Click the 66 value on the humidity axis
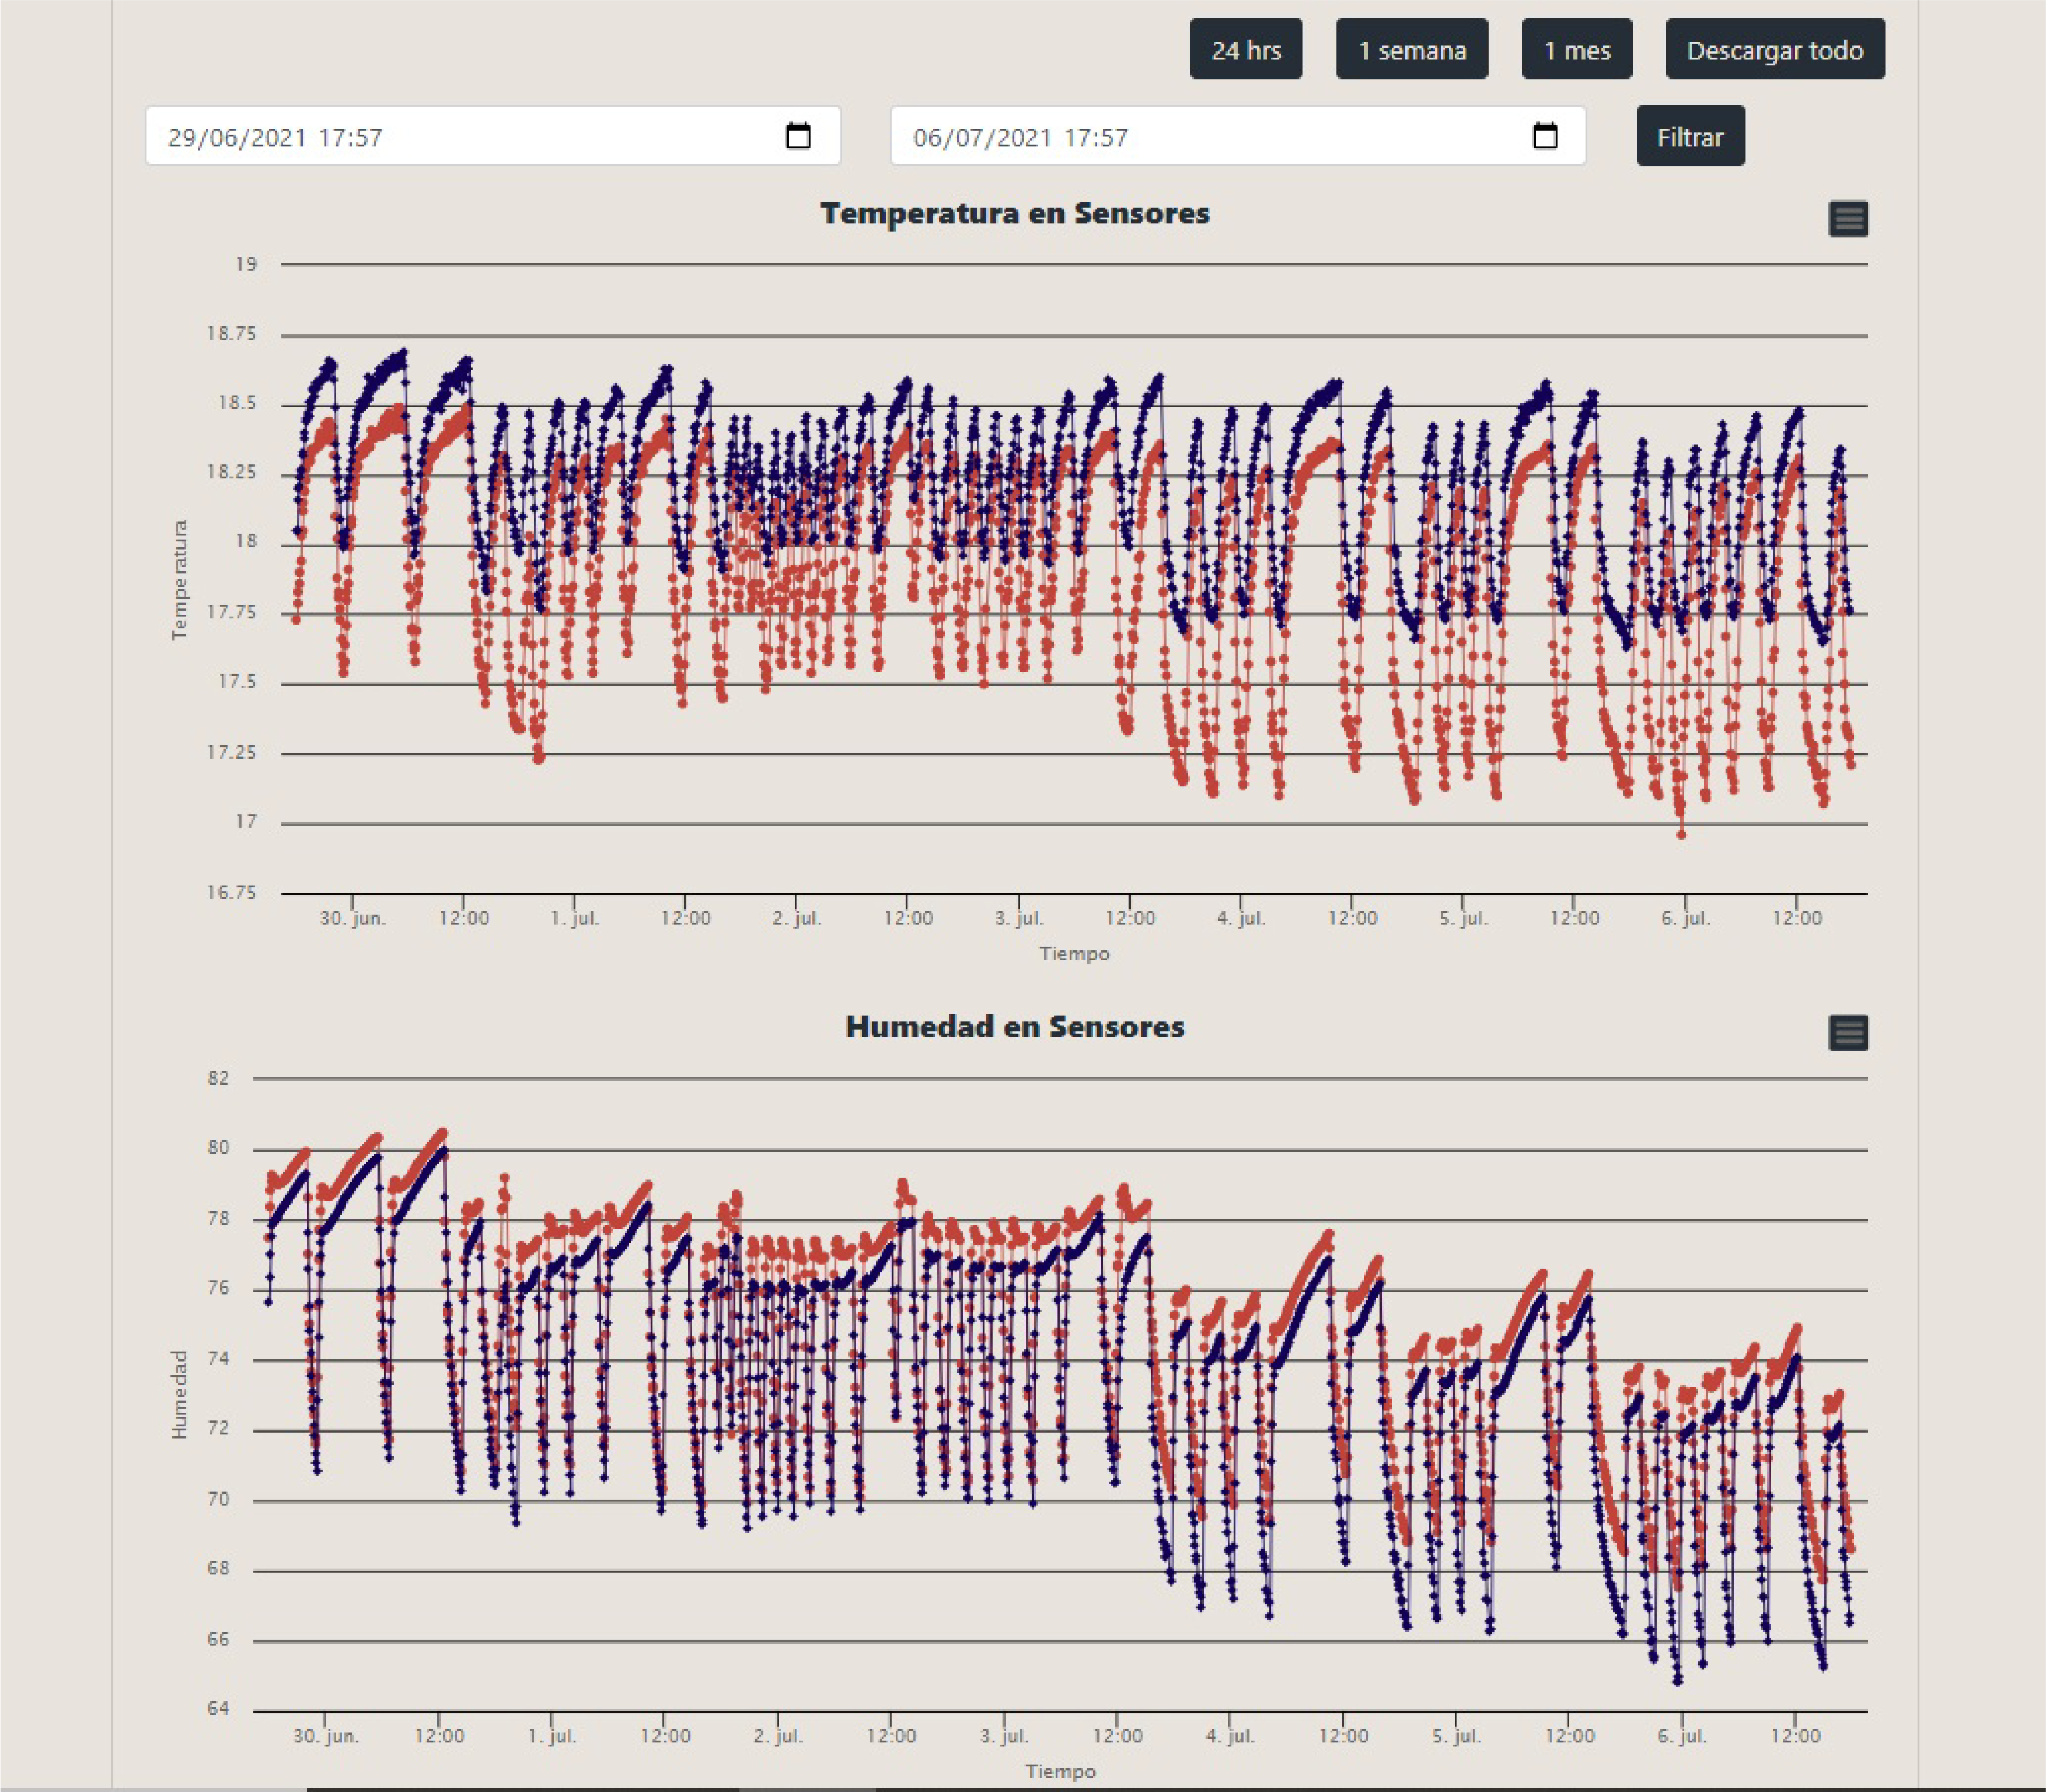Screen dimensions: 2046x1792 coord(218,1639)
